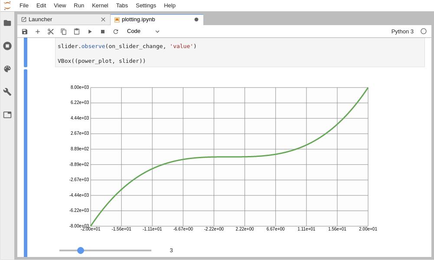The height and width of the screenshot is (260, 434).
Task: Click x-axis label -2.22e+00
Action: point(214,229)
